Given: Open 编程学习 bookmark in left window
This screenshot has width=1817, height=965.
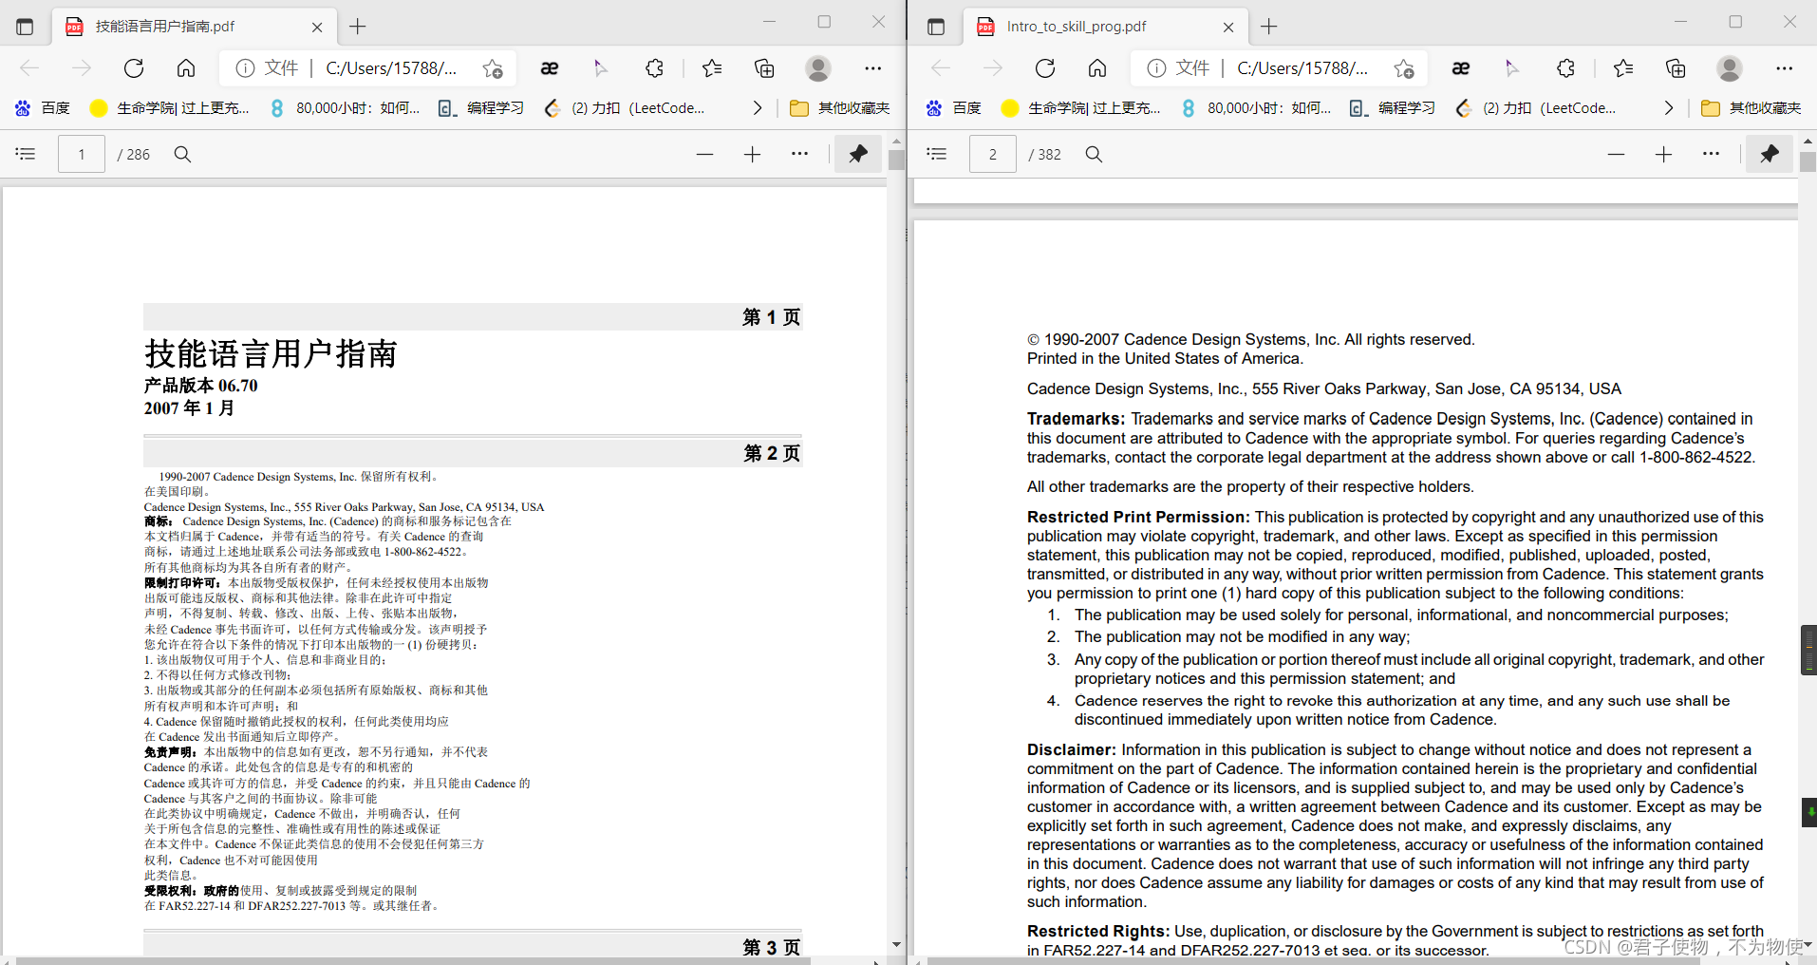Looking at the screenshot, I should [480, 108].
